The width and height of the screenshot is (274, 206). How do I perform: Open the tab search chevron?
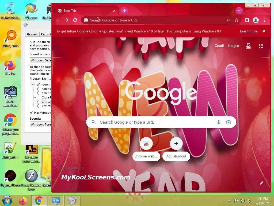point(239,11)
